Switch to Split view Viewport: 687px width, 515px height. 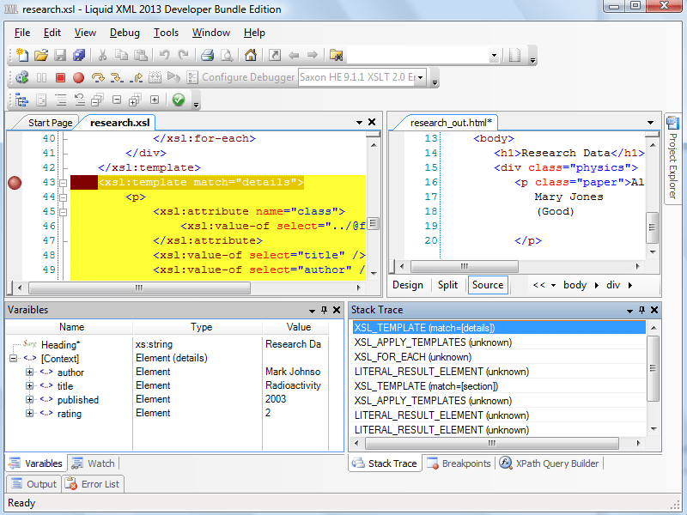tap(447, 285)
